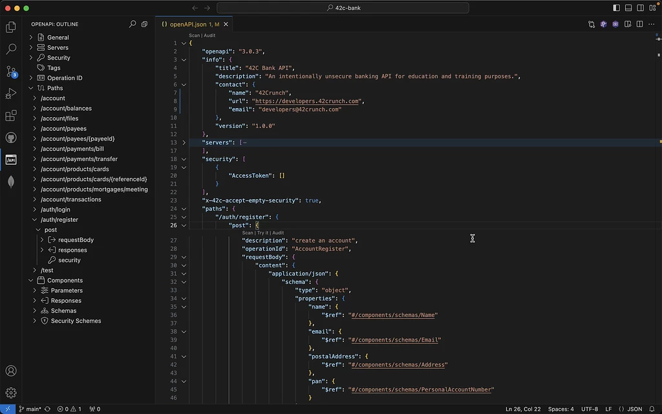The image size is (662, 414).
Task: Open the MongoDB leaf icon view
Action: click(x=11, y=182)
